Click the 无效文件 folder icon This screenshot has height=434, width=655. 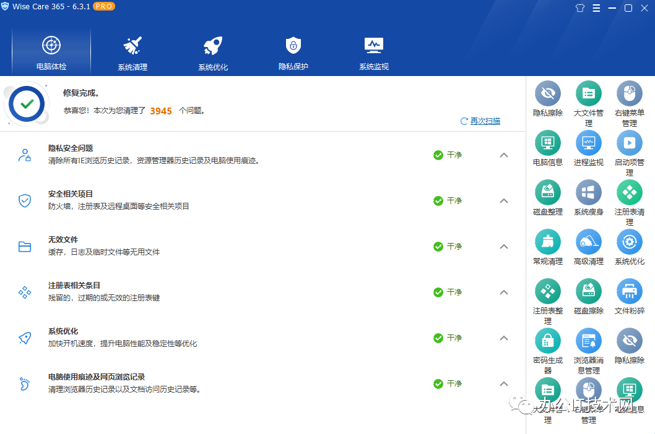point(25,247)
